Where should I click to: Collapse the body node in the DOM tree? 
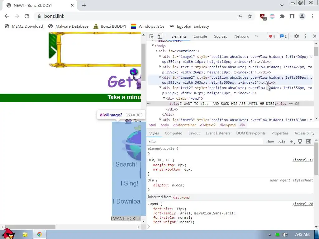tap(153, 45)
